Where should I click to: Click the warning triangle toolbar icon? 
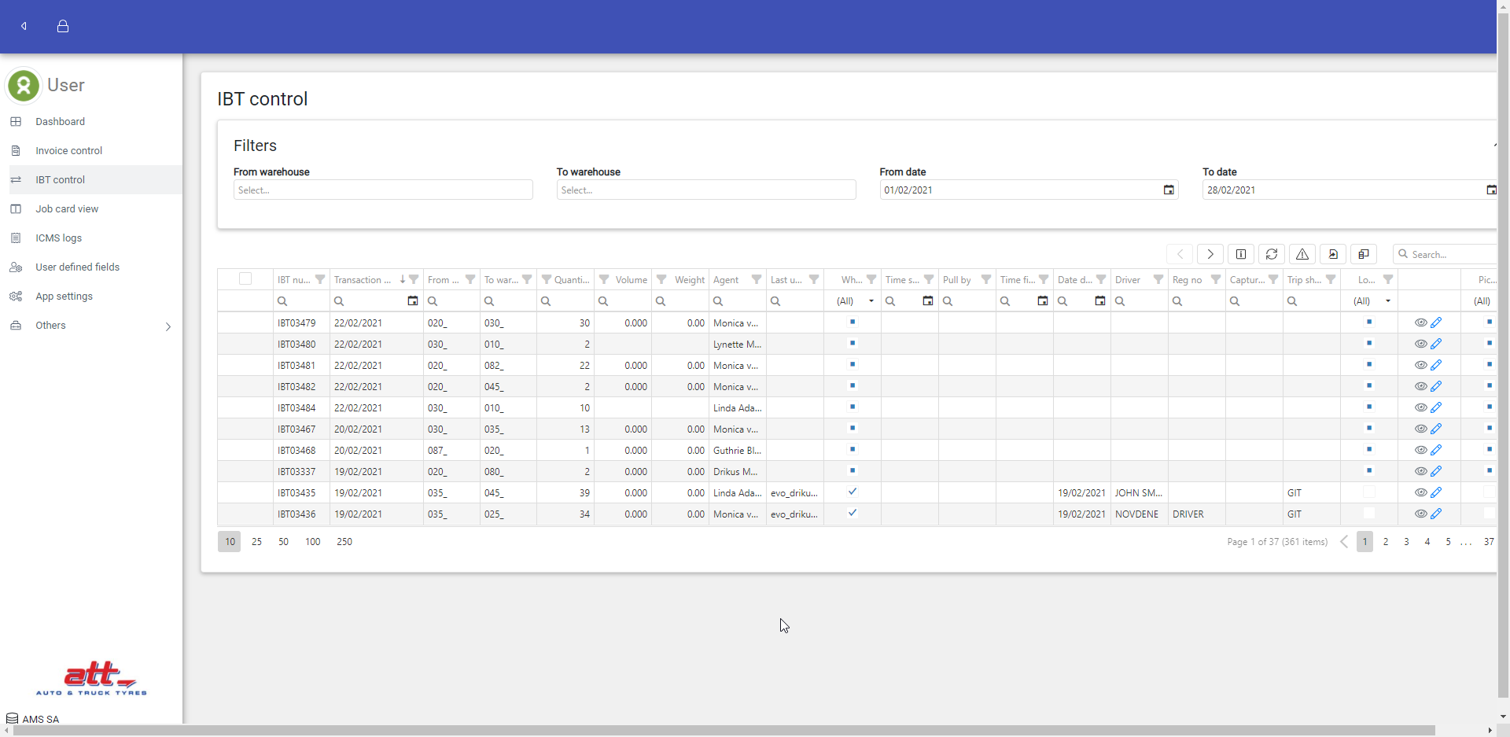(1302, 254)
